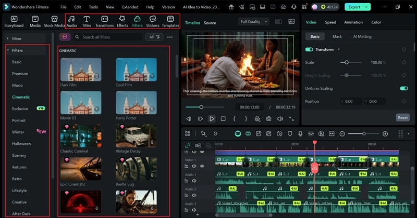This screenshot has width=417, height=218.
Task: Click the play button in preview
Action: coord(212,119)
